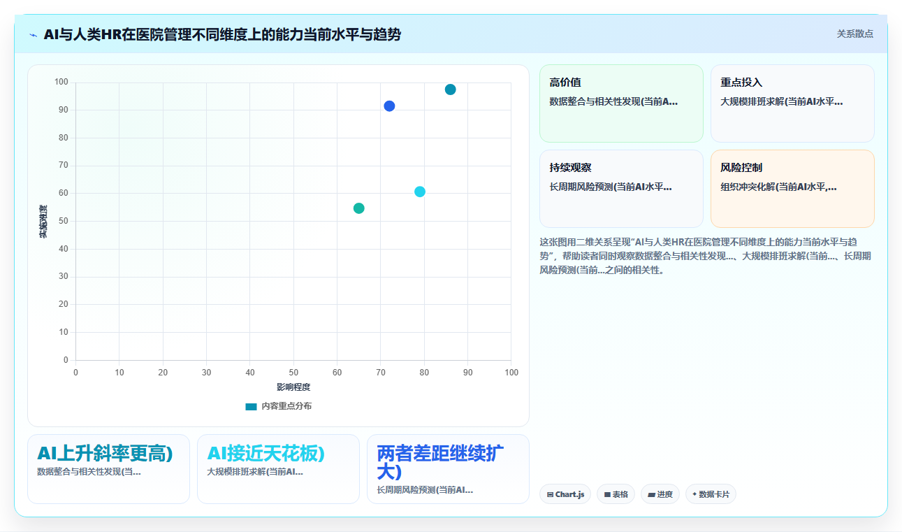Click the description paragraph starting 这张图用二维关系

click(706, 256)
